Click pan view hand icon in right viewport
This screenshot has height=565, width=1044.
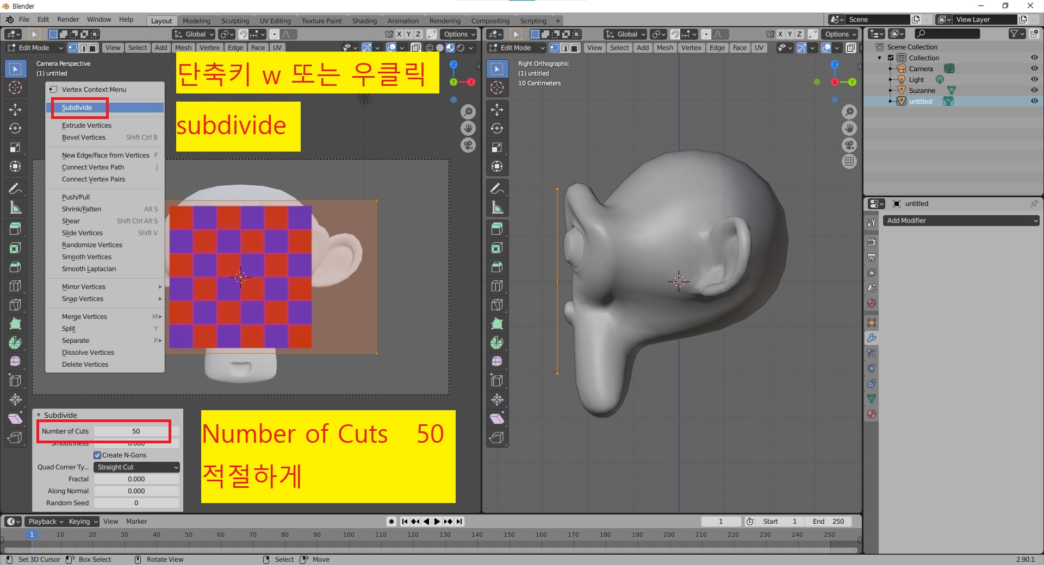coord(849,128)
